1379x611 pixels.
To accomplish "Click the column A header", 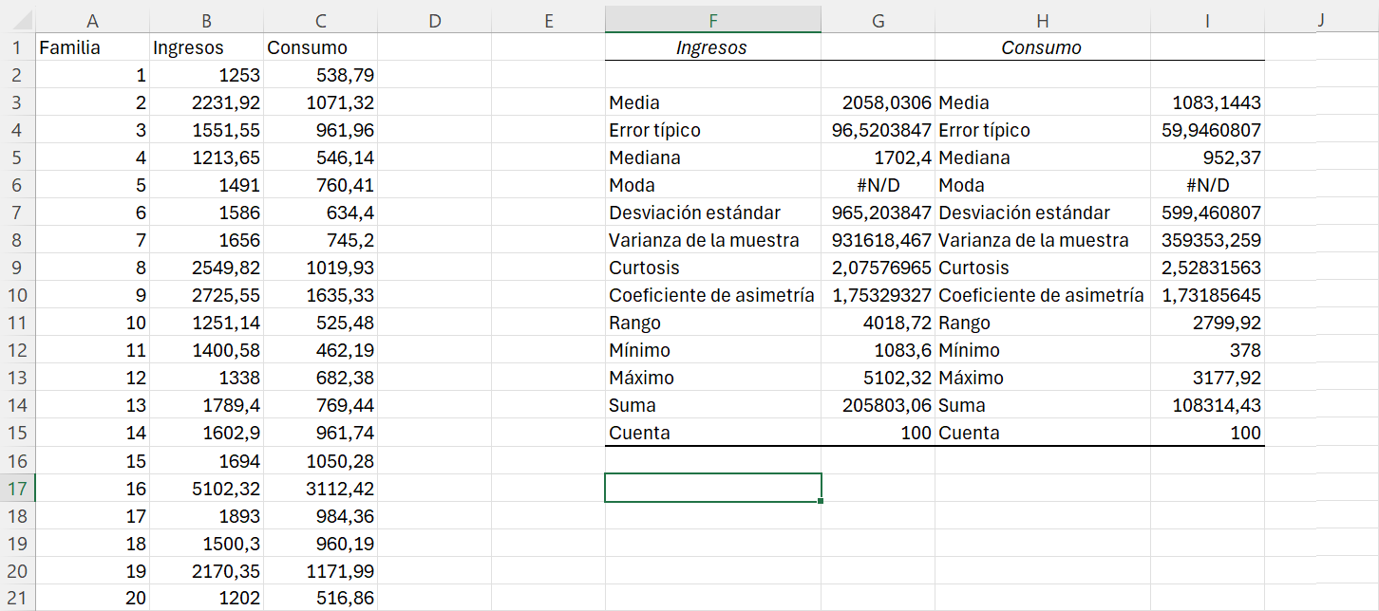I will [x=92, y=20].
